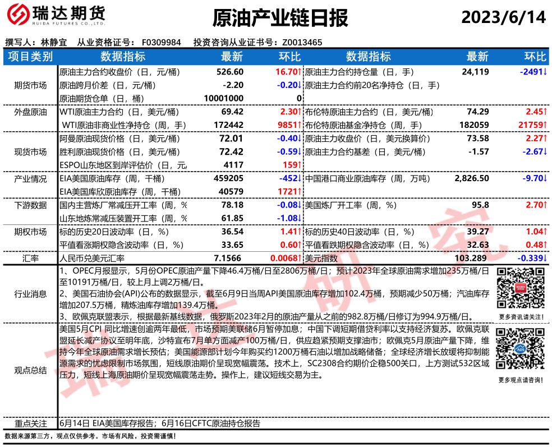Click the report date 2023/6/14
The width and height of the screenshot is (552, 447).
[x=503, y=18]
